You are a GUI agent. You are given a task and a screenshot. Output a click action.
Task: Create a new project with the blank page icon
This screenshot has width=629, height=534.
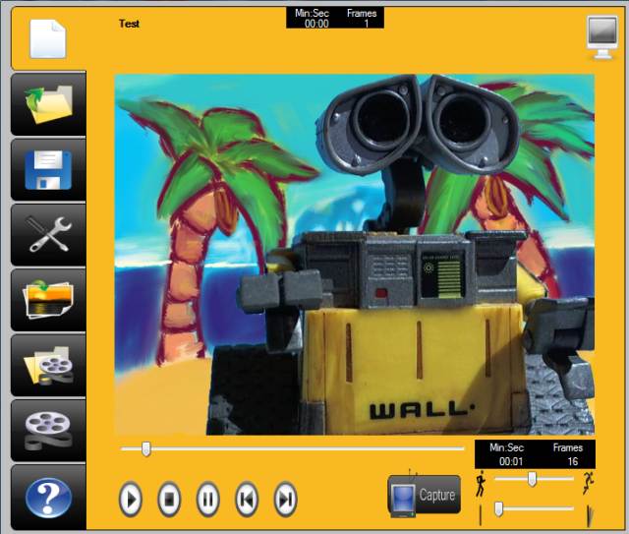coord(48,39)
